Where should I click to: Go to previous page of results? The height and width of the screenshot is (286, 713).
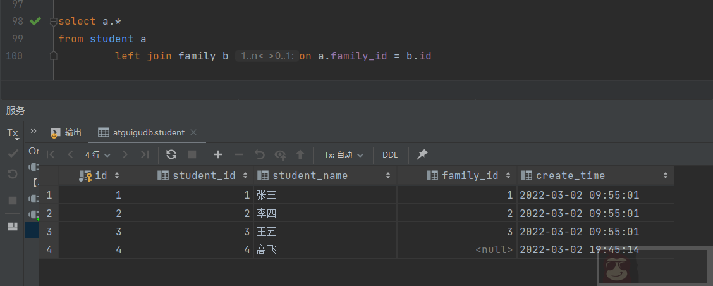[70, 155]
